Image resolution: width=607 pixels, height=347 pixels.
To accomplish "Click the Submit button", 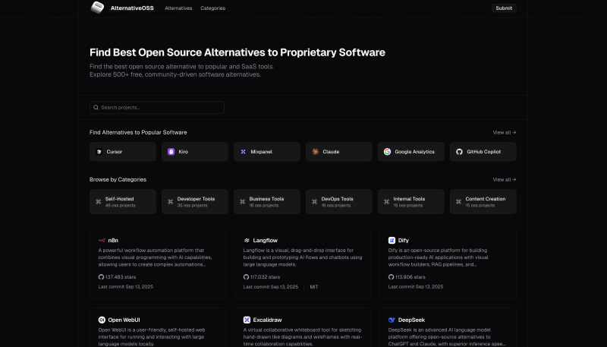I will (504, 8).
